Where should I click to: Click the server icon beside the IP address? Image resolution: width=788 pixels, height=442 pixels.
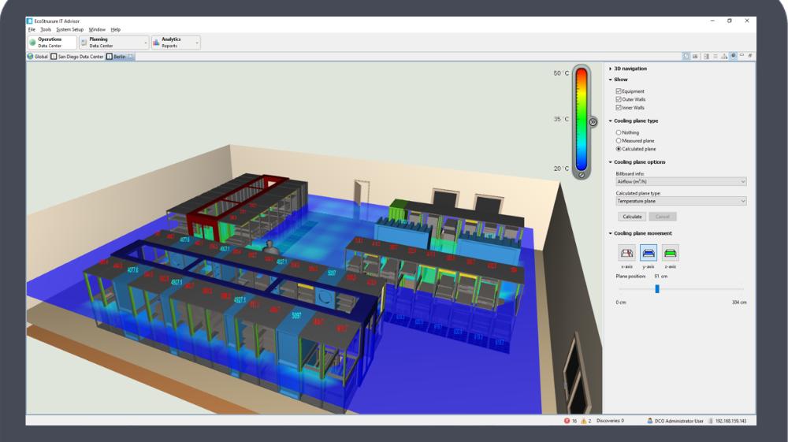711,421
